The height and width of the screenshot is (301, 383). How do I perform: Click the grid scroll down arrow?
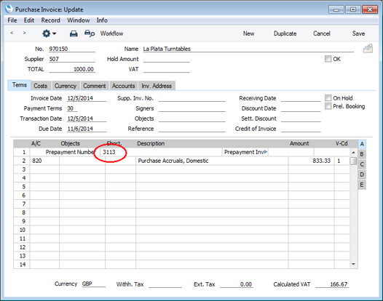(x=353, y=264)
